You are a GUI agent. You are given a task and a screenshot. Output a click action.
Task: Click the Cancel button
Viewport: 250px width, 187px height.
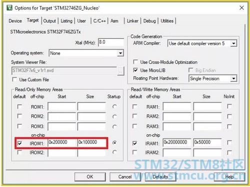click(x=125, y=177)
